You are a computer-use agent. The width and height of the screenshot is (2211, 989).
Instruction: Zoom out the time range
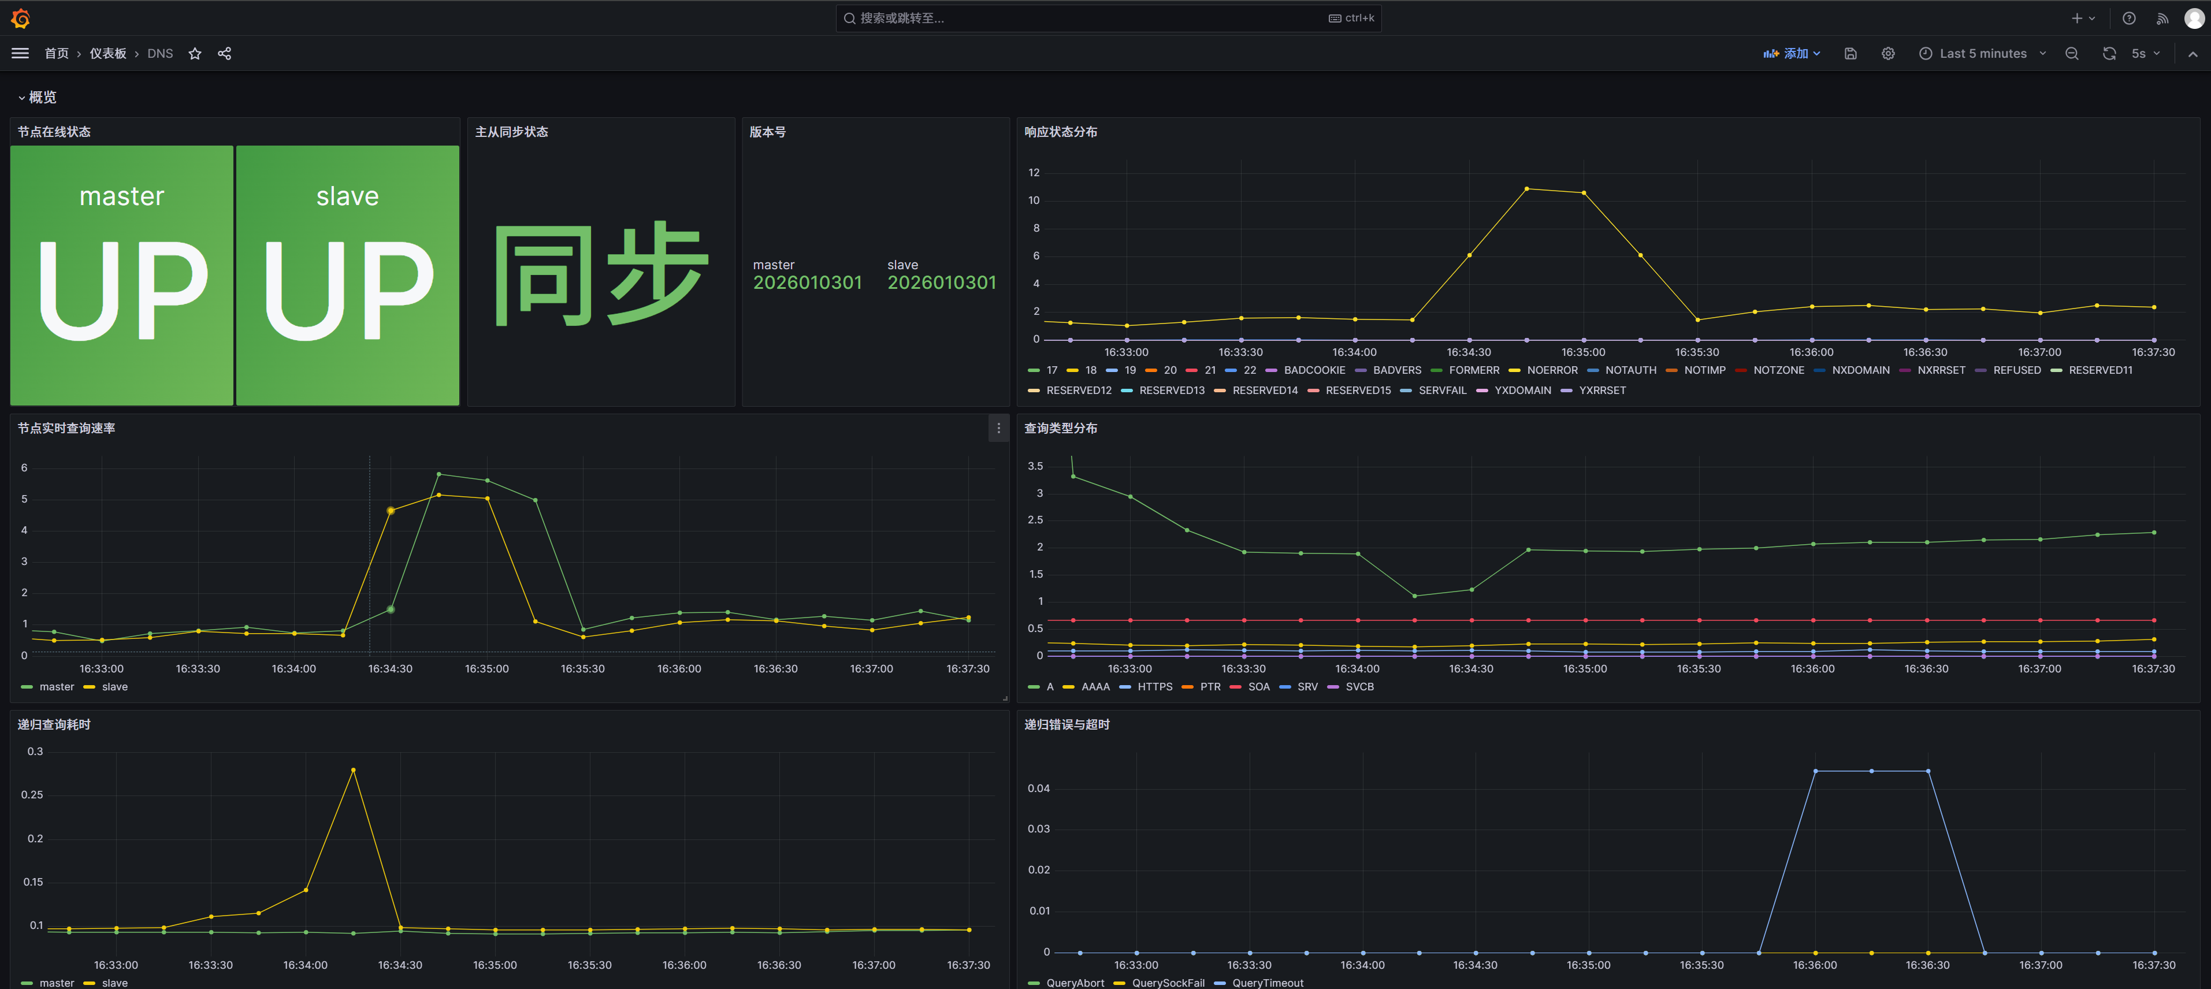click(x=2071, y=53)
